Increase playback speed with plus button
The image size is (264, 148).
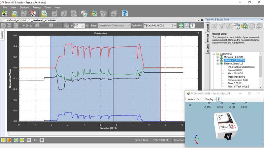pyautogui.click(x=42, y=140)
